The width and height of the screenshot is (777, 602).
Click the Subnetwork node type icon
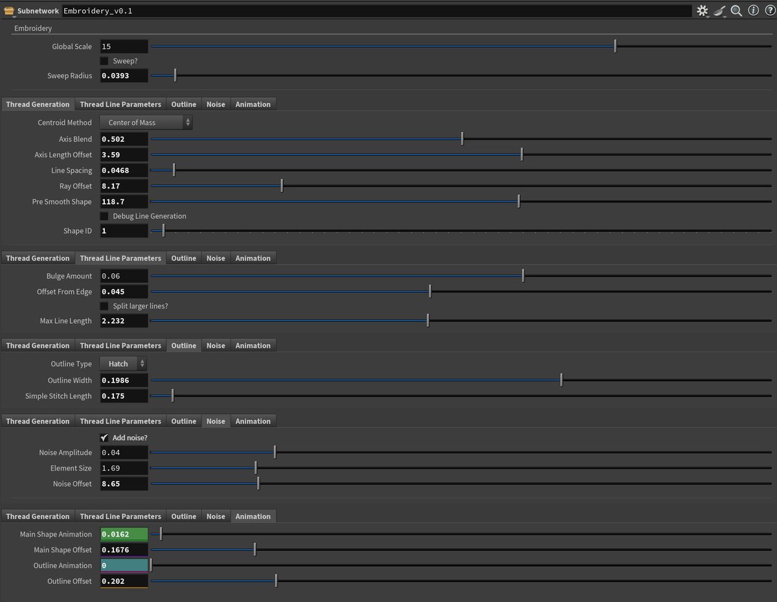[x=9, y=11]
